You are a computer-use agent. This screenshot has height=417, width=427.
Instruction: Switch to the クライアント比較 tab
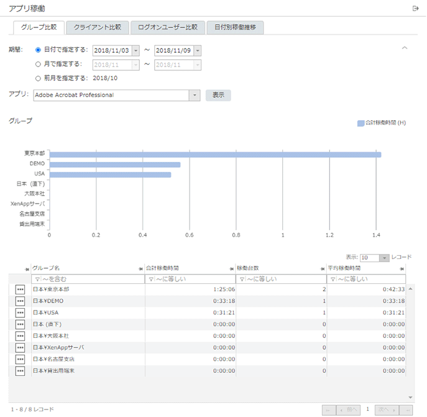(x=97, y=27)
